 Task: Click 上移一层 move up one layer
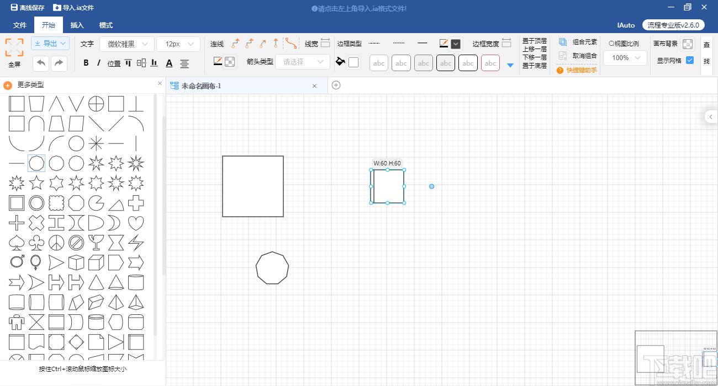point(535,49)
